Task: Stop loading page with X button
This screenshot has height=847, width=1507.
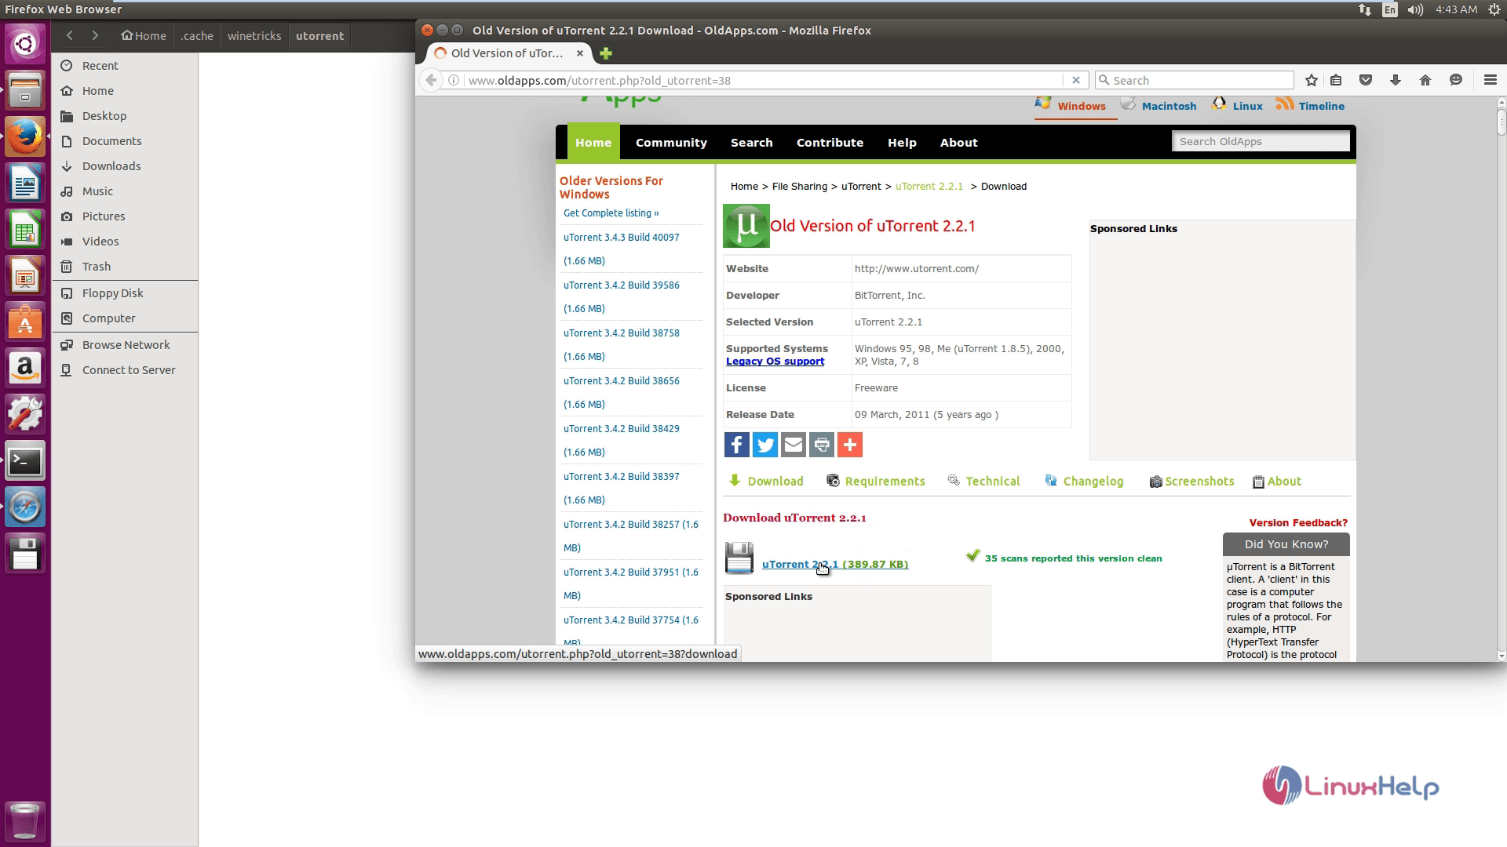Action: tap(1076, 80)
